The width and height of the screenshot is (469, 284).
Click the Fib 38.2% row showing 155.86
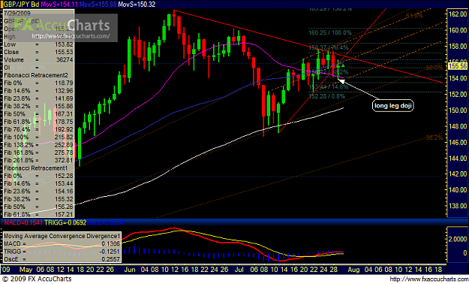tap(38, 107)
